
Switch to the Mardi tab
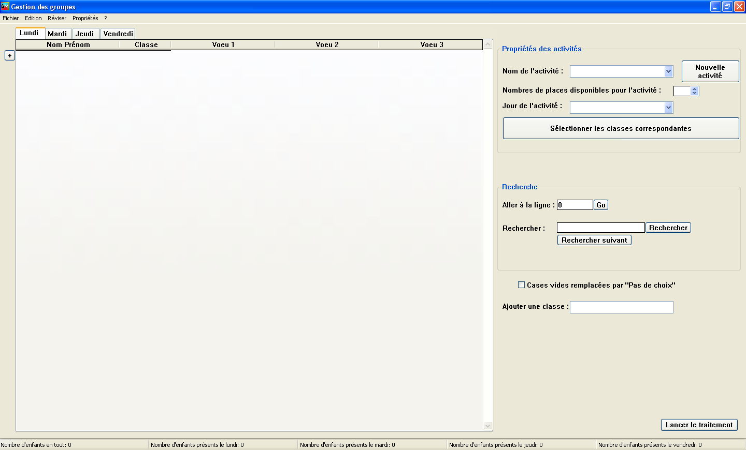(58, 33)
